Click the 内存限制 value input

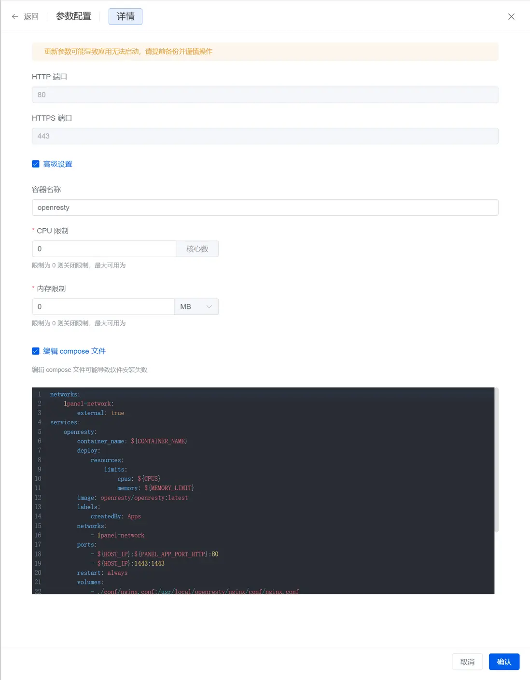pyautogui.click(x=103, y=307)
